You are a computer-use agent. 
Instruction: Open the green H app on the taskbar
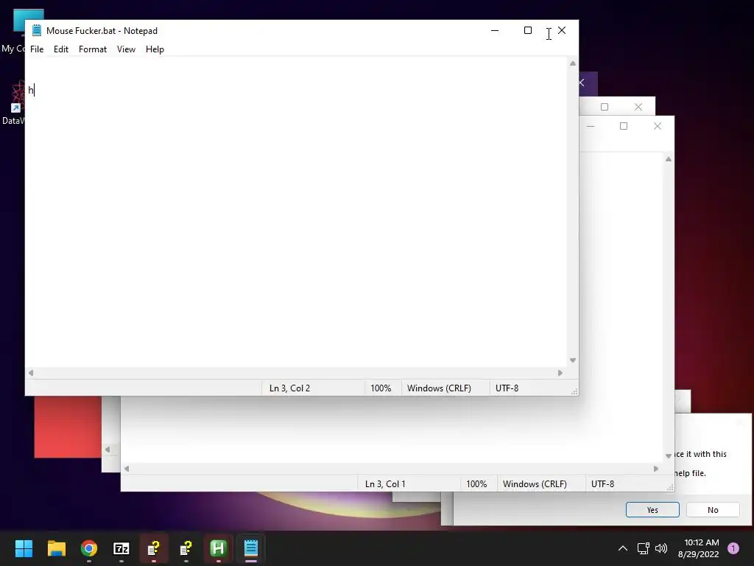click(218, 548)
